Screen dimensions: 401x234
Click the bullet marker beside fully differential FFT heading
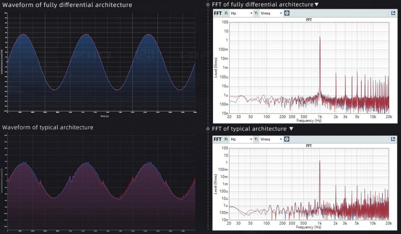208,4
